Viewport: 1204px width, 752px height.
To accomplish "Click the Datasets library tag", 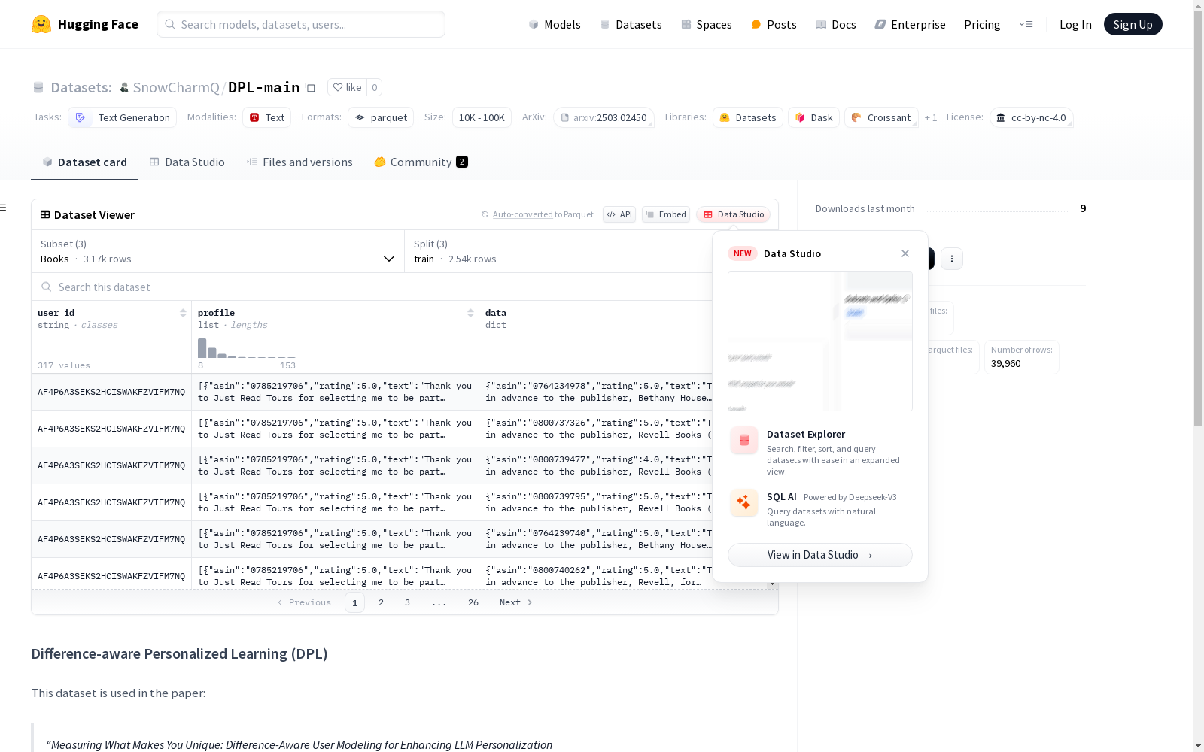I will [x=748, y=117].
